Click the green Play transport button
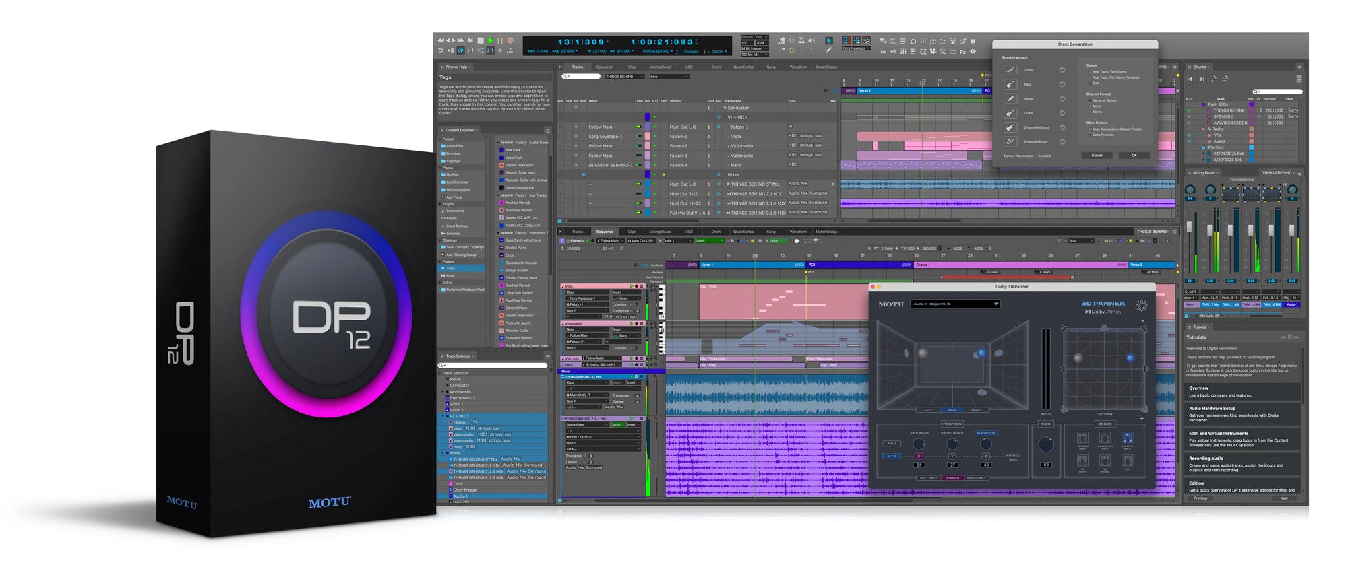This screenshot has height=575, width=1348. pyautogui.click(x=490, y=40)
